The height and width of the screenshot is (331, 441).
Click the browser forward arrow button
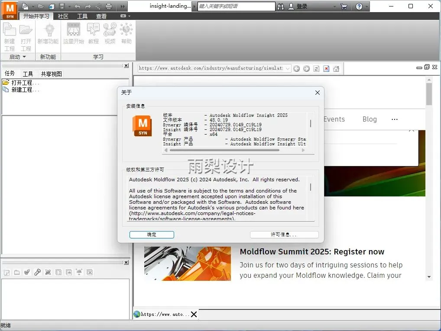[306, 68]
